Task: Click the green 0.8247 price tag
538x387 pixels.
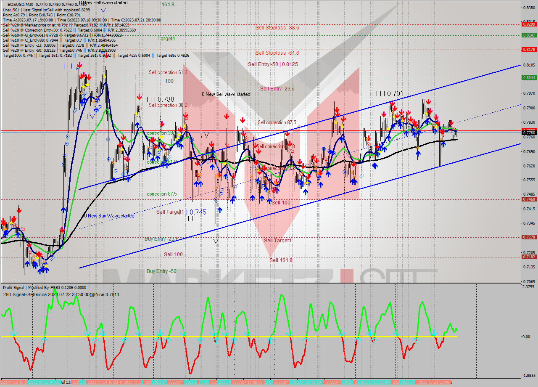Action: pos(529,35)
